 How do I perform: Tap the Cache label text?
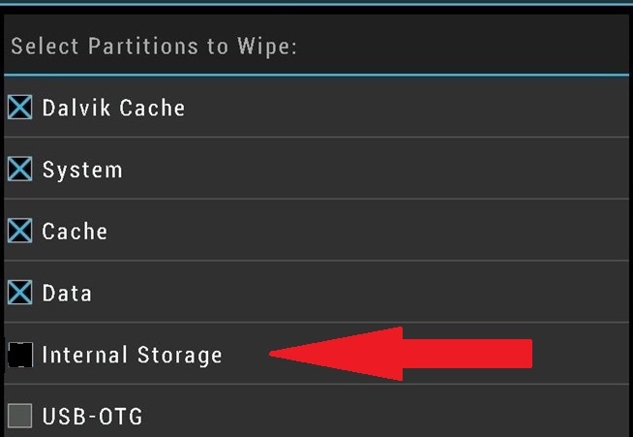(75, 232)
